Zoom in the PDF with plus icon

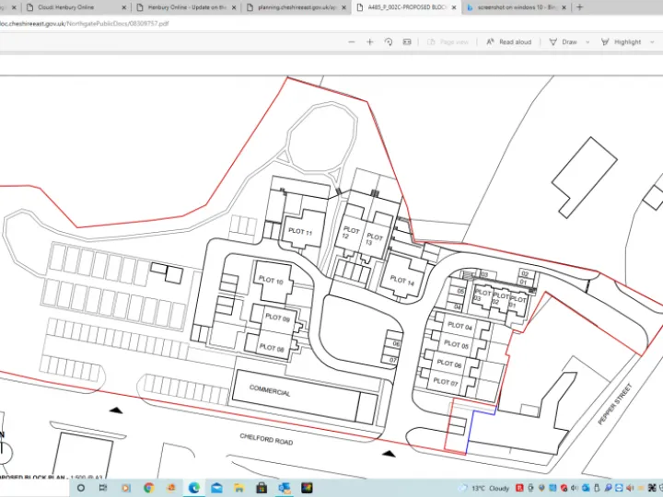click(370, 42)
